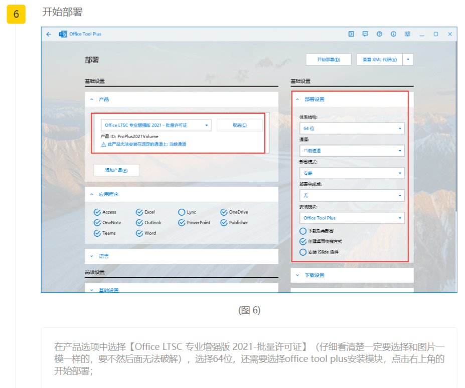Open the chat feedback icon

click(365, 34)
